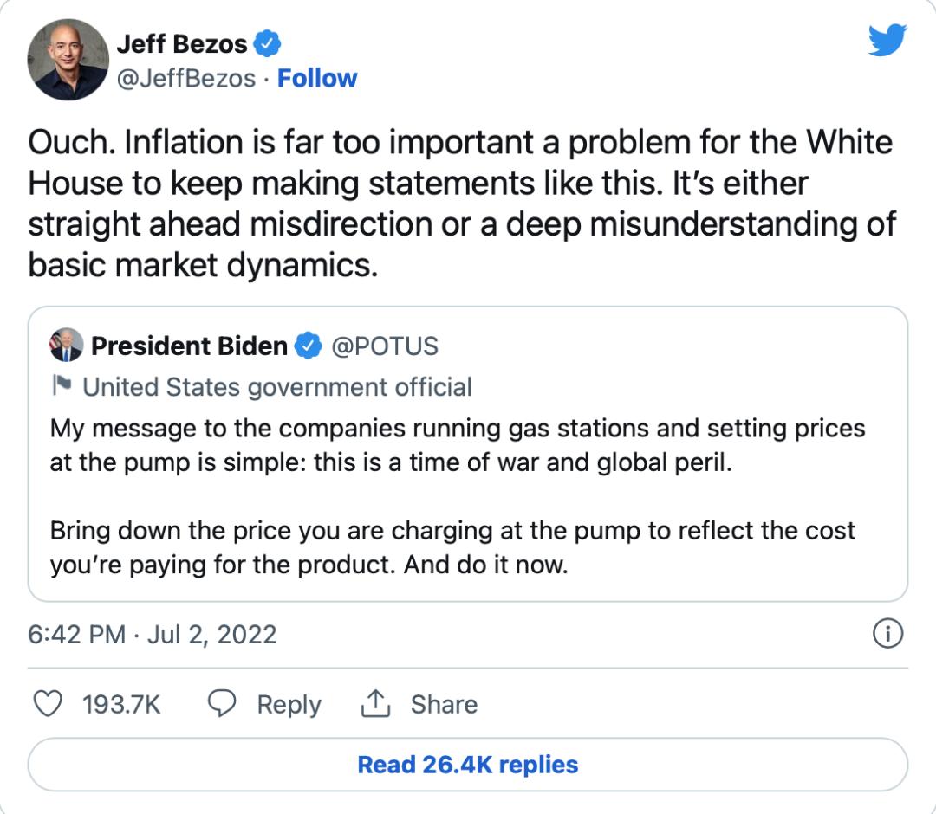Click the @POTUS handle
Viewport: 936px width, 814px height.
tap(385, 346)
